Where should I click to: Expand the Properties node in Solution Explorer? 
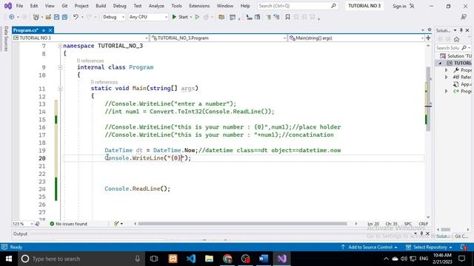pyautogui.click(x=447, y=70)
